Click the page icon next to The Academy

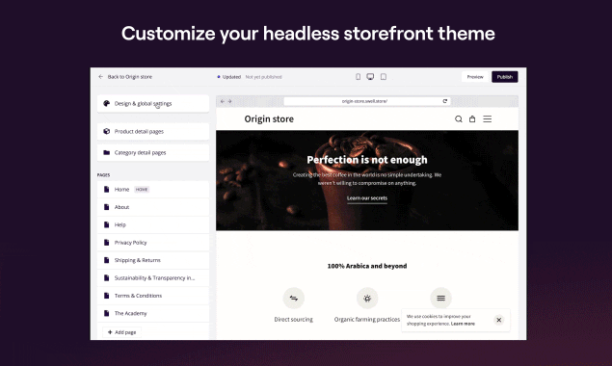[106, 313]
